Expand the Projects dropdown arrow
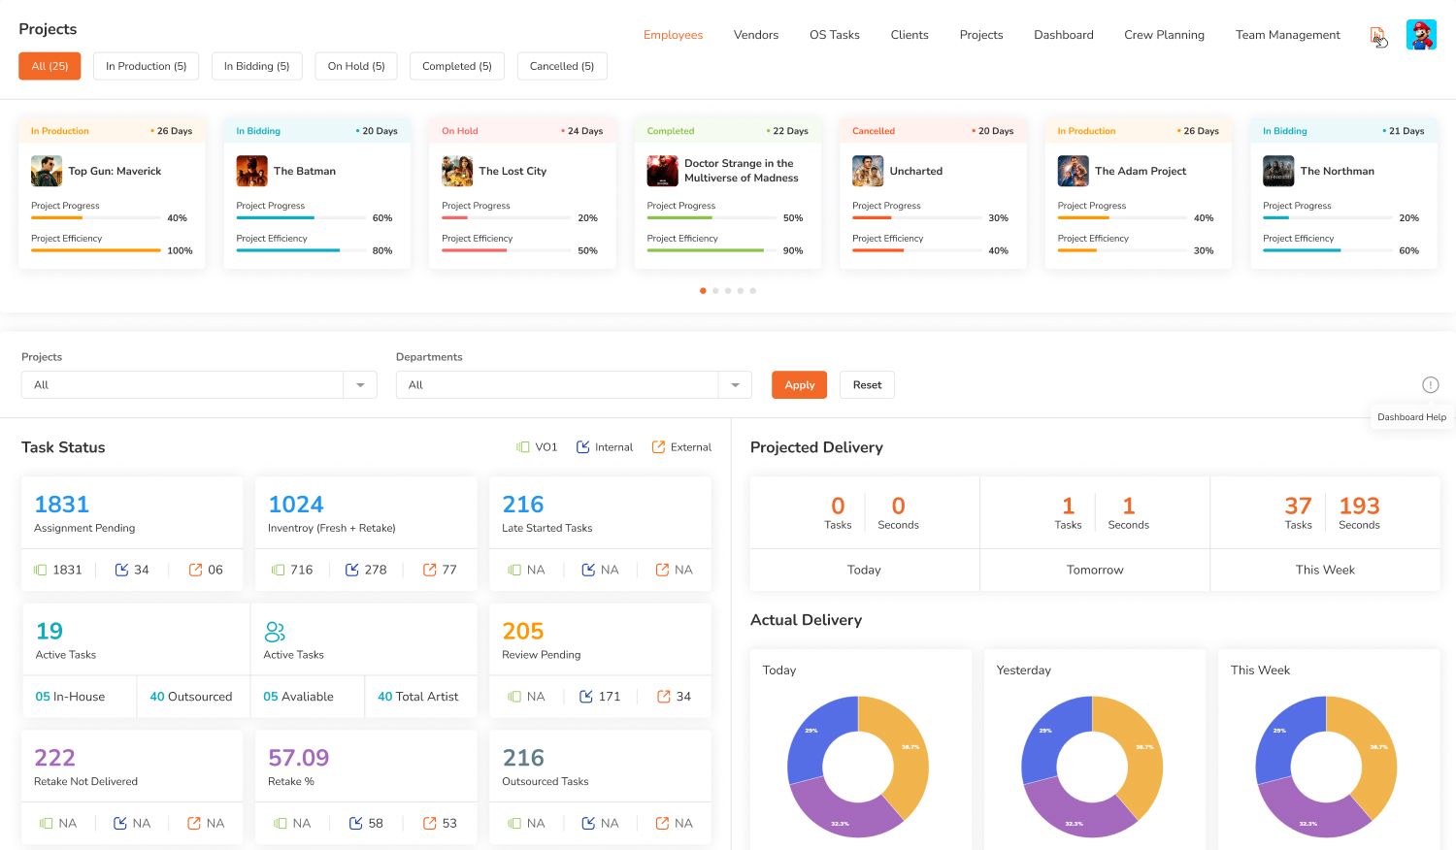This screenshot has height=850, width=1456. point(360,385)
